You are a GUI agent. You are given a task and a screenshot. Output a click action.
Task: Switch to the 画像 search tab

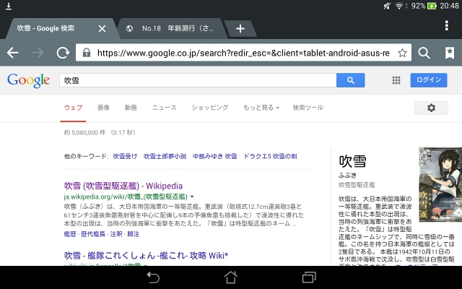pyautogui.click(x=103, y=108)
